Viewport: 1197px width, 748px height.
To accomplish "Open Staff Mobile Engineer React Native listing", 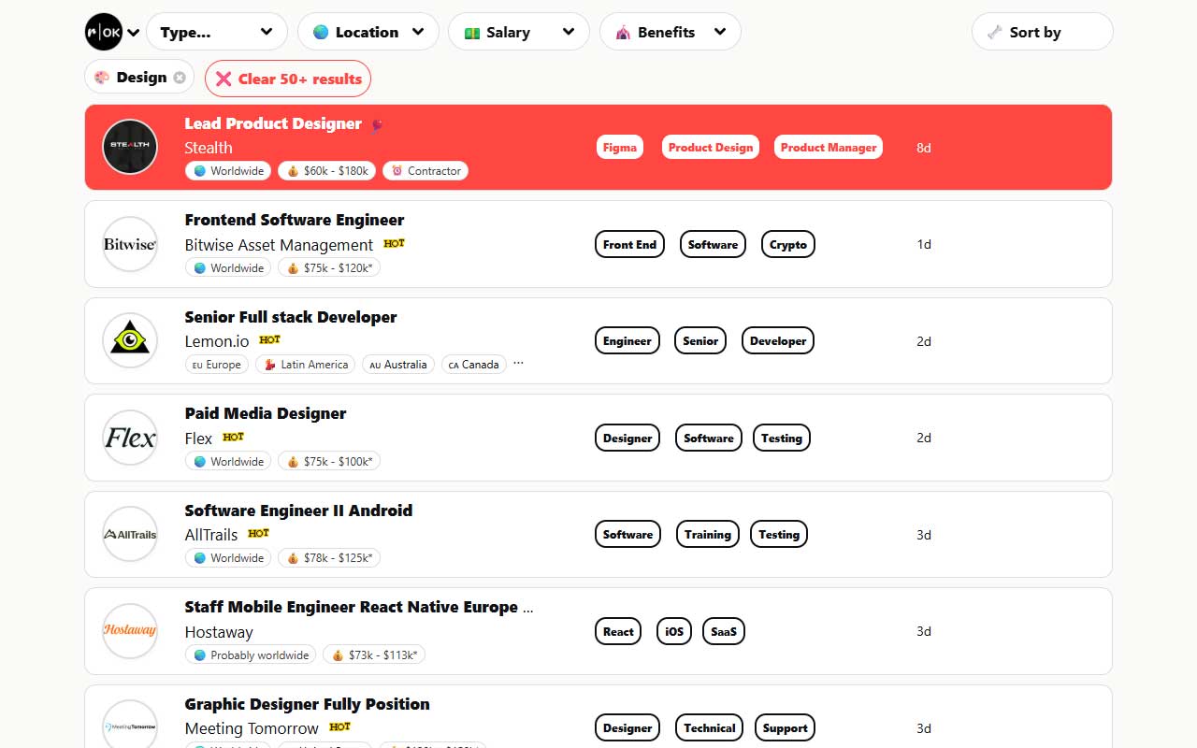I will (x=359, y=607).
